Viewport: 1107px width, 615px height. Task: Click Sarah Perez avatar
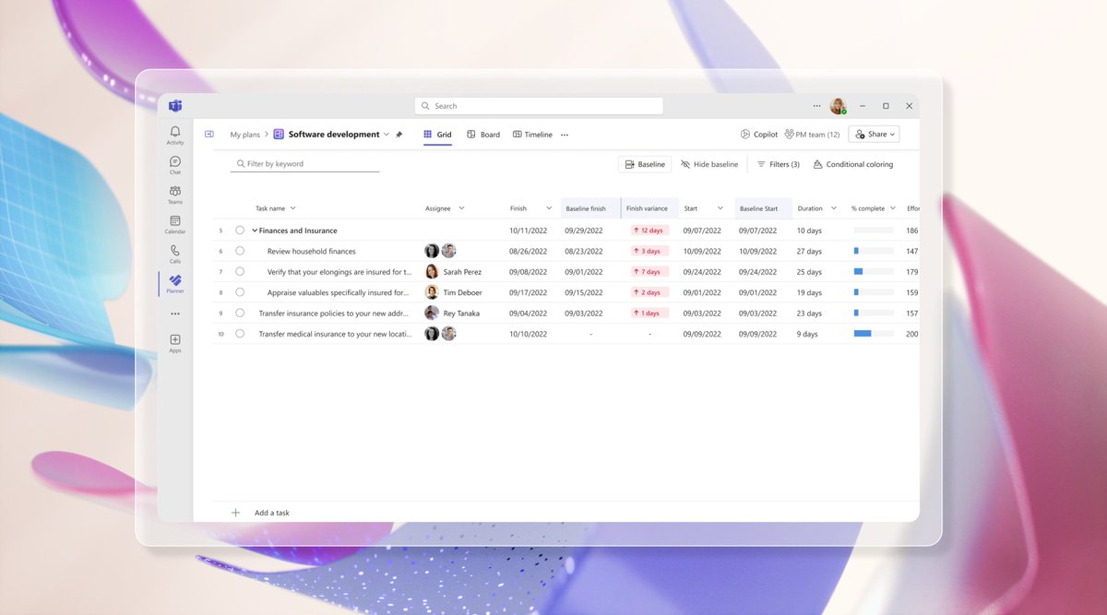[431, 272]
